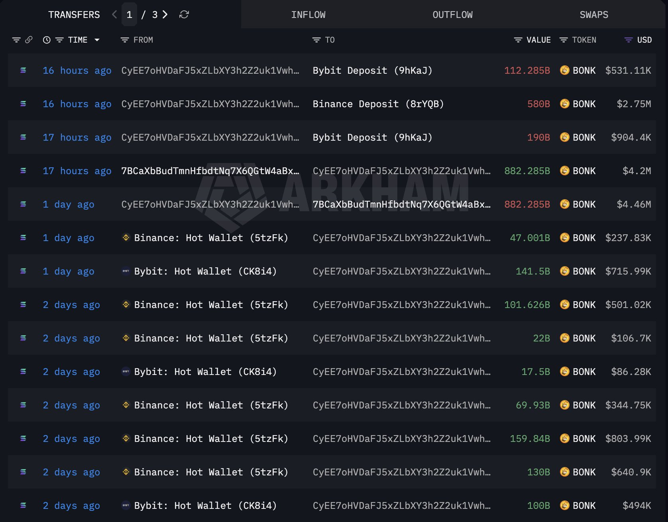This screenshot has height=522, width=668.
Task: Select the $106.7K USD amount
Action: coord(631,338)
